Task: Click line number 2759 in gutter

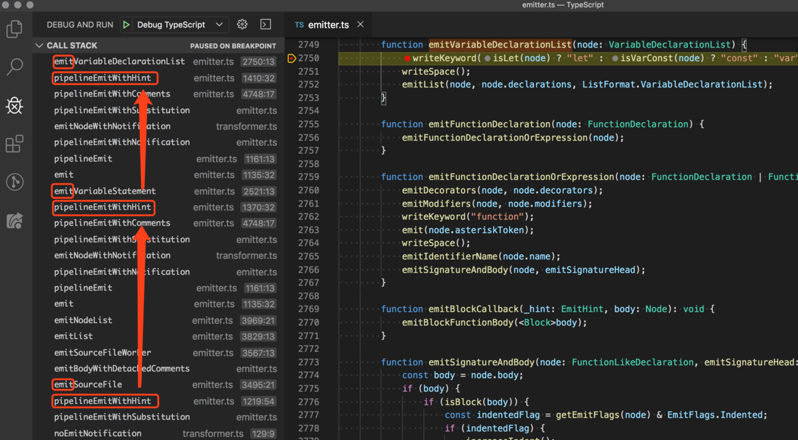Action: (x=308, y=177)
